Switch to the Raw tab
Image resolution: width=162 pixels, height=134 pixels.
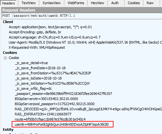[x=150, y=3]
